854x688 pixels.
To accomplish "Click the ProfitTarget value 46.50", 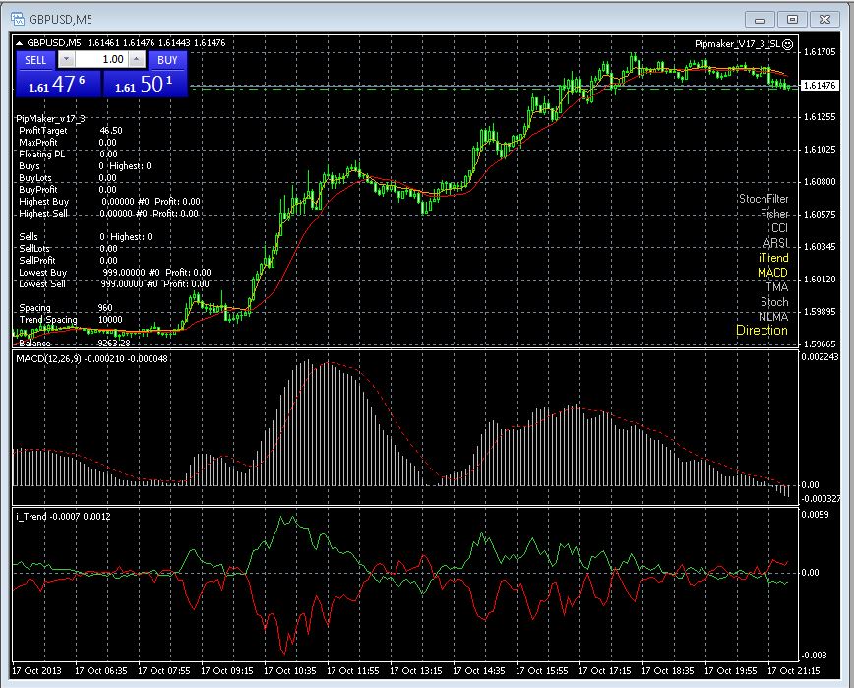I will pos(111,131).
